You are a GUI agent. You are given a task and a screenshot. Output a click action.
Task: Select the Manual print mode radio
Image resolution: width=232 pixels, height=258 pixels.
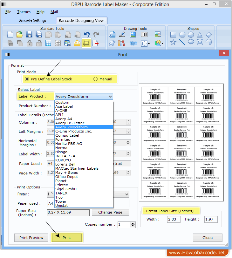95,79
